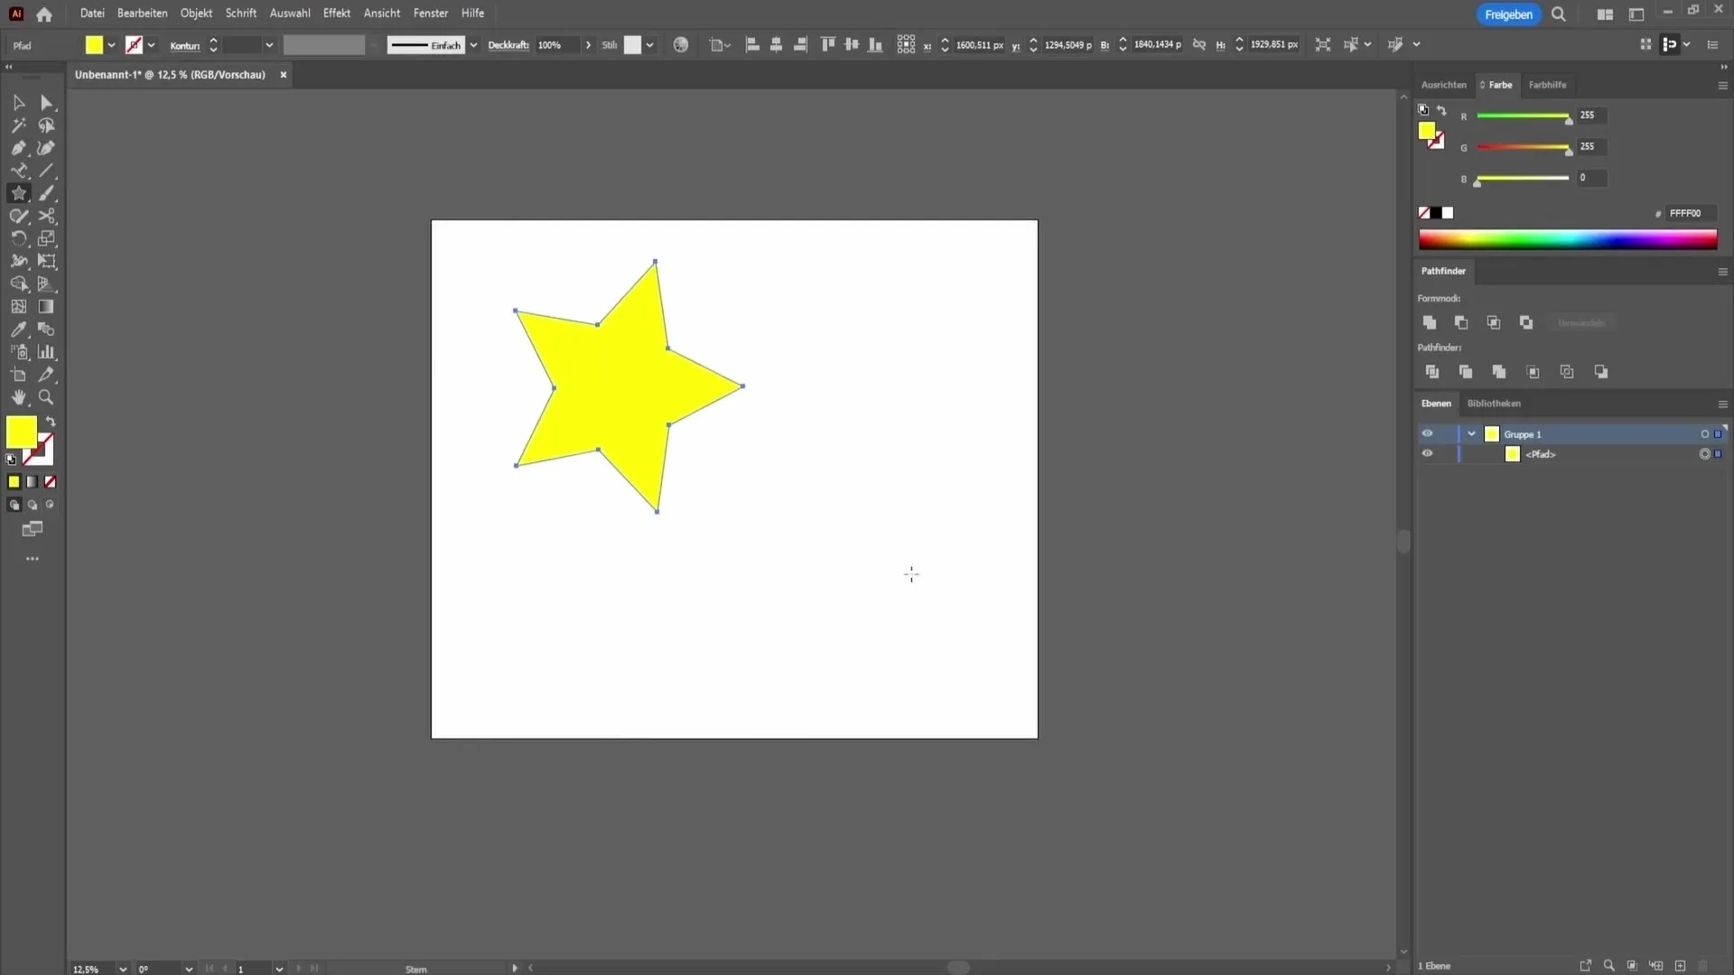The height and width of the screenshot is (975, 1734).
Task: Switch to the Bibliotheken tab
Action: point(1494,404)
